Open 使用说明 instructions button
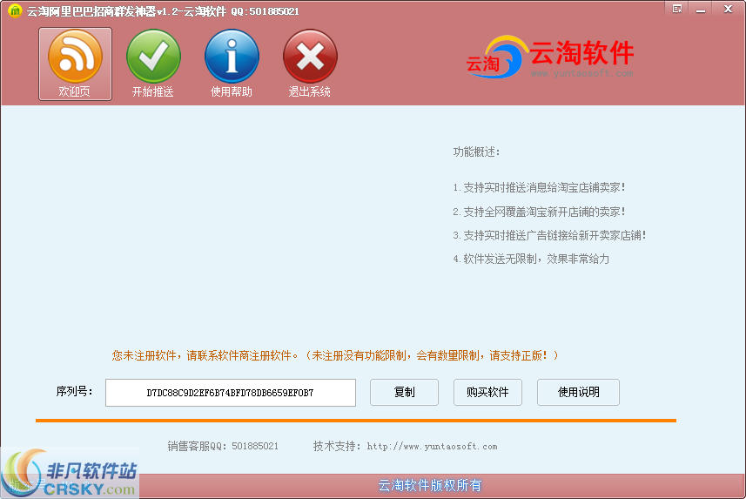746x499 pixels. [x=579, y=393]
